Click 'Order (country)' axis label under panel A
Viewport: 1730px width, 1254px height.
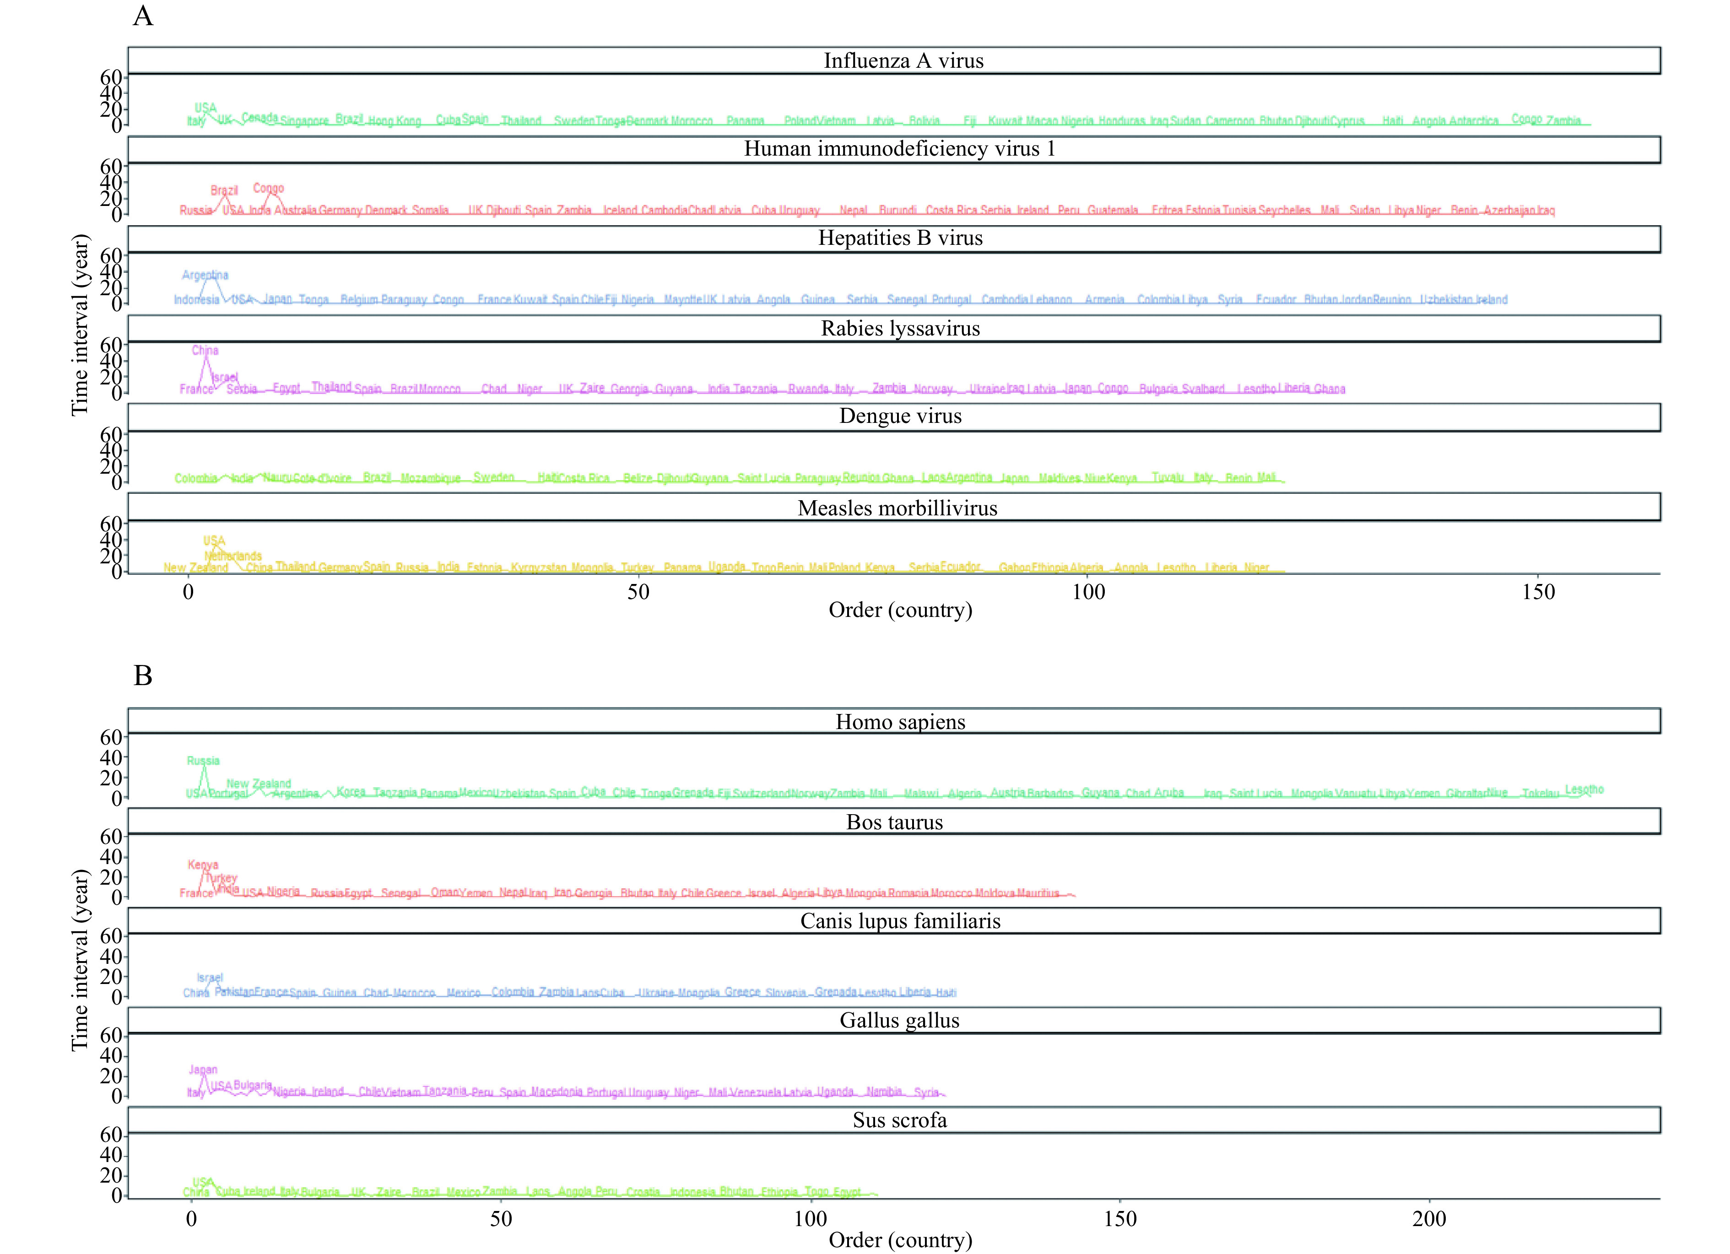pyautogui.click(x=900, y=610)
